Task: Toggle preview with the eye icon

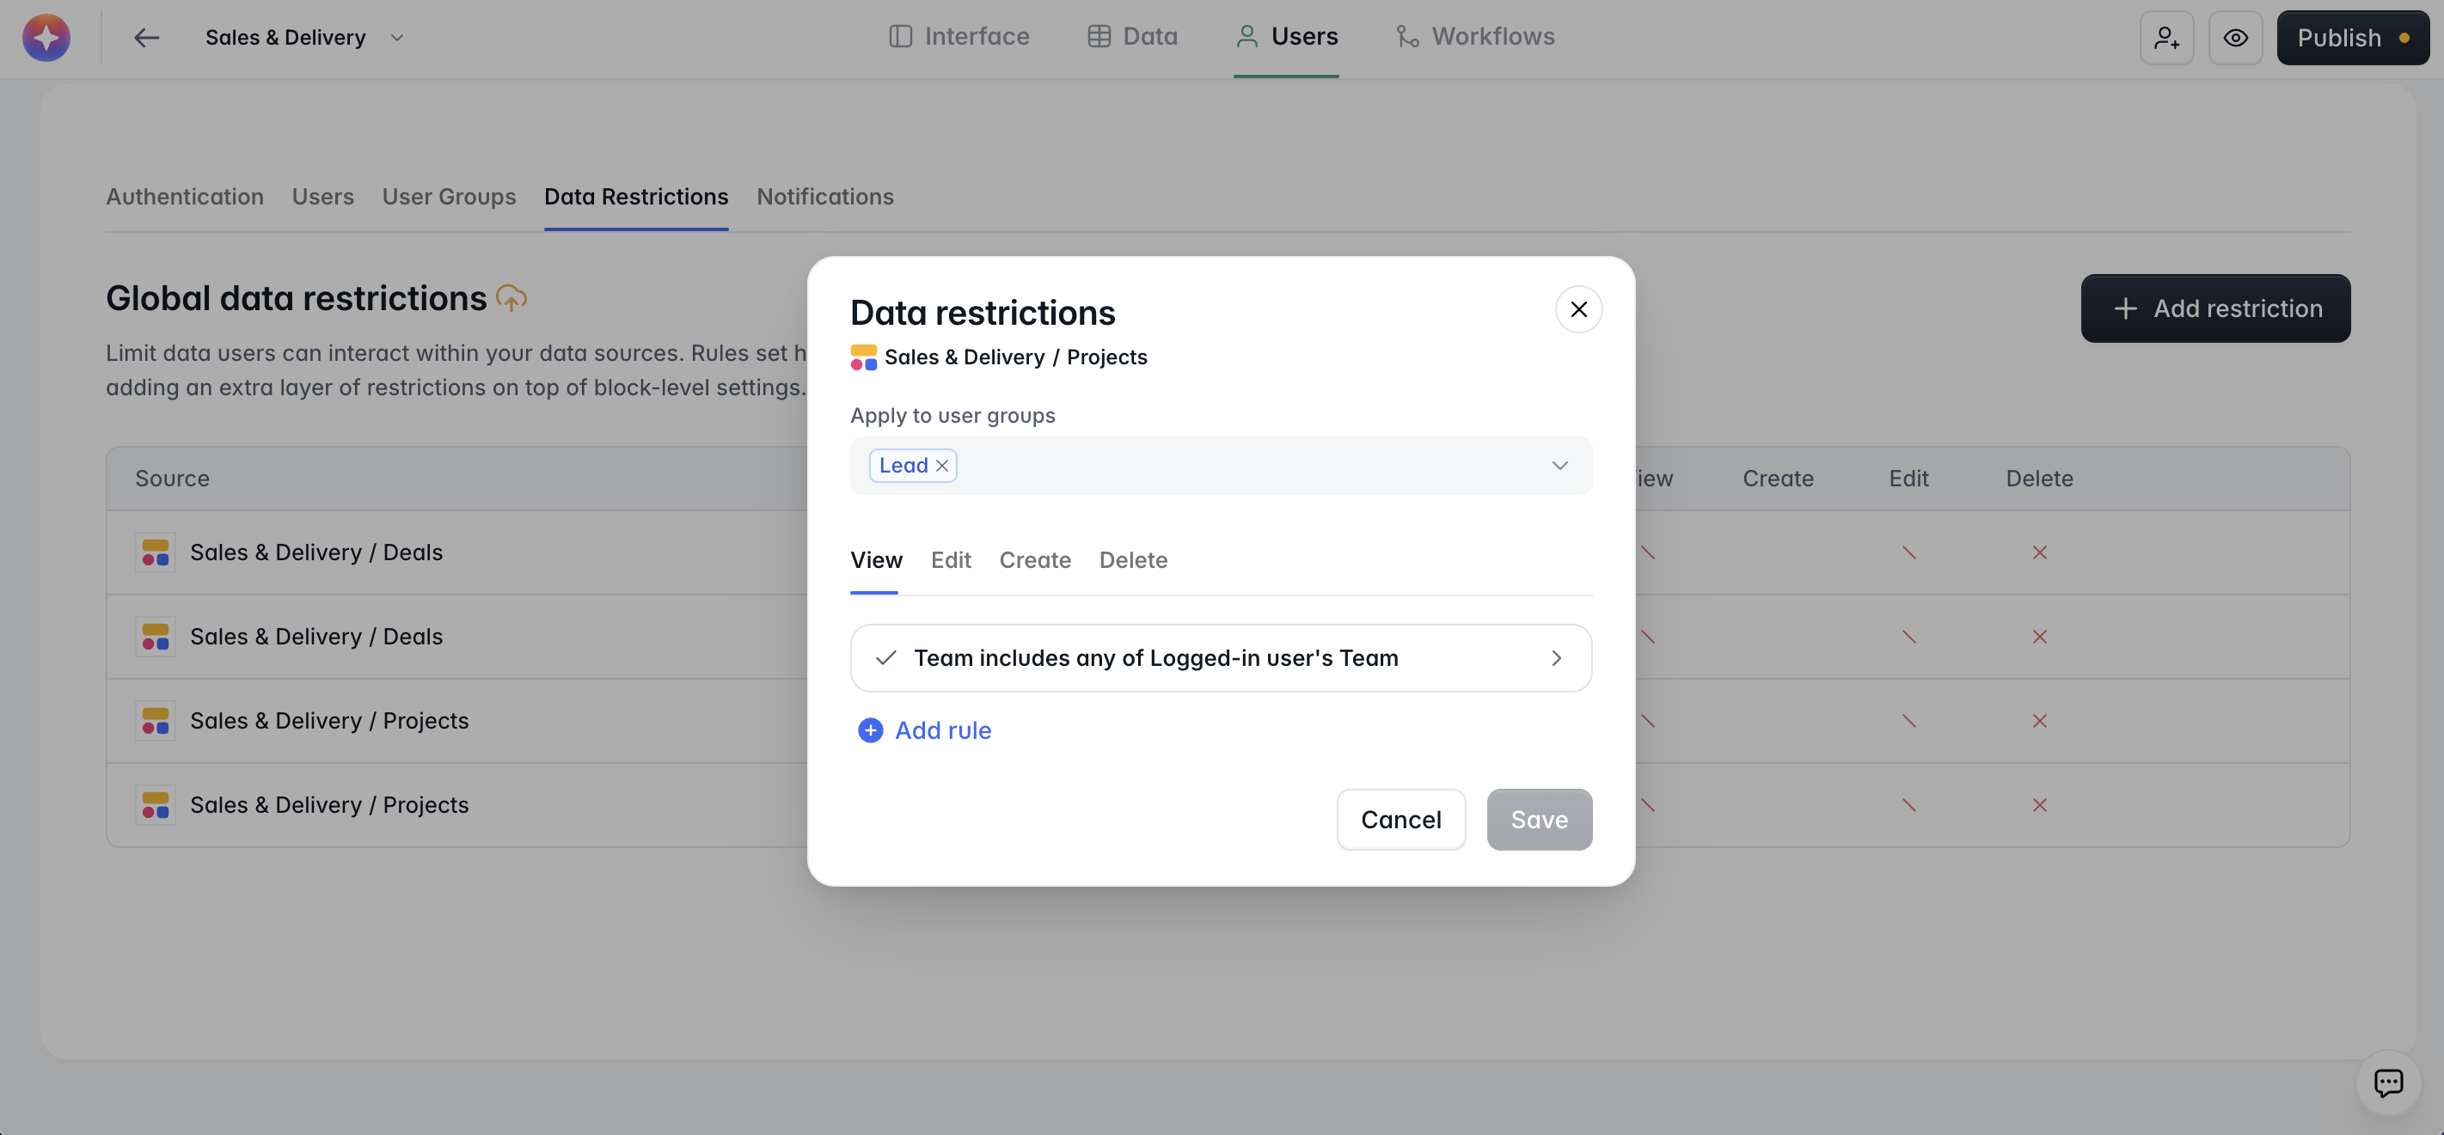Action: click(x=2235, y=38)
